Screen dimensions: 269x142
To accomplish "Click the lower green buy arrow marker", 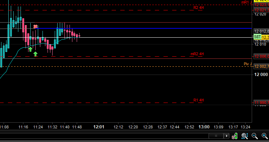I will (x=35, y=54).
